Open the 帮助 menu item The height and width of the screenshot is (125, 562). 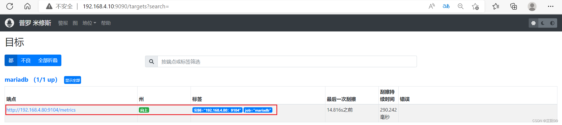[x=106, y=23]
